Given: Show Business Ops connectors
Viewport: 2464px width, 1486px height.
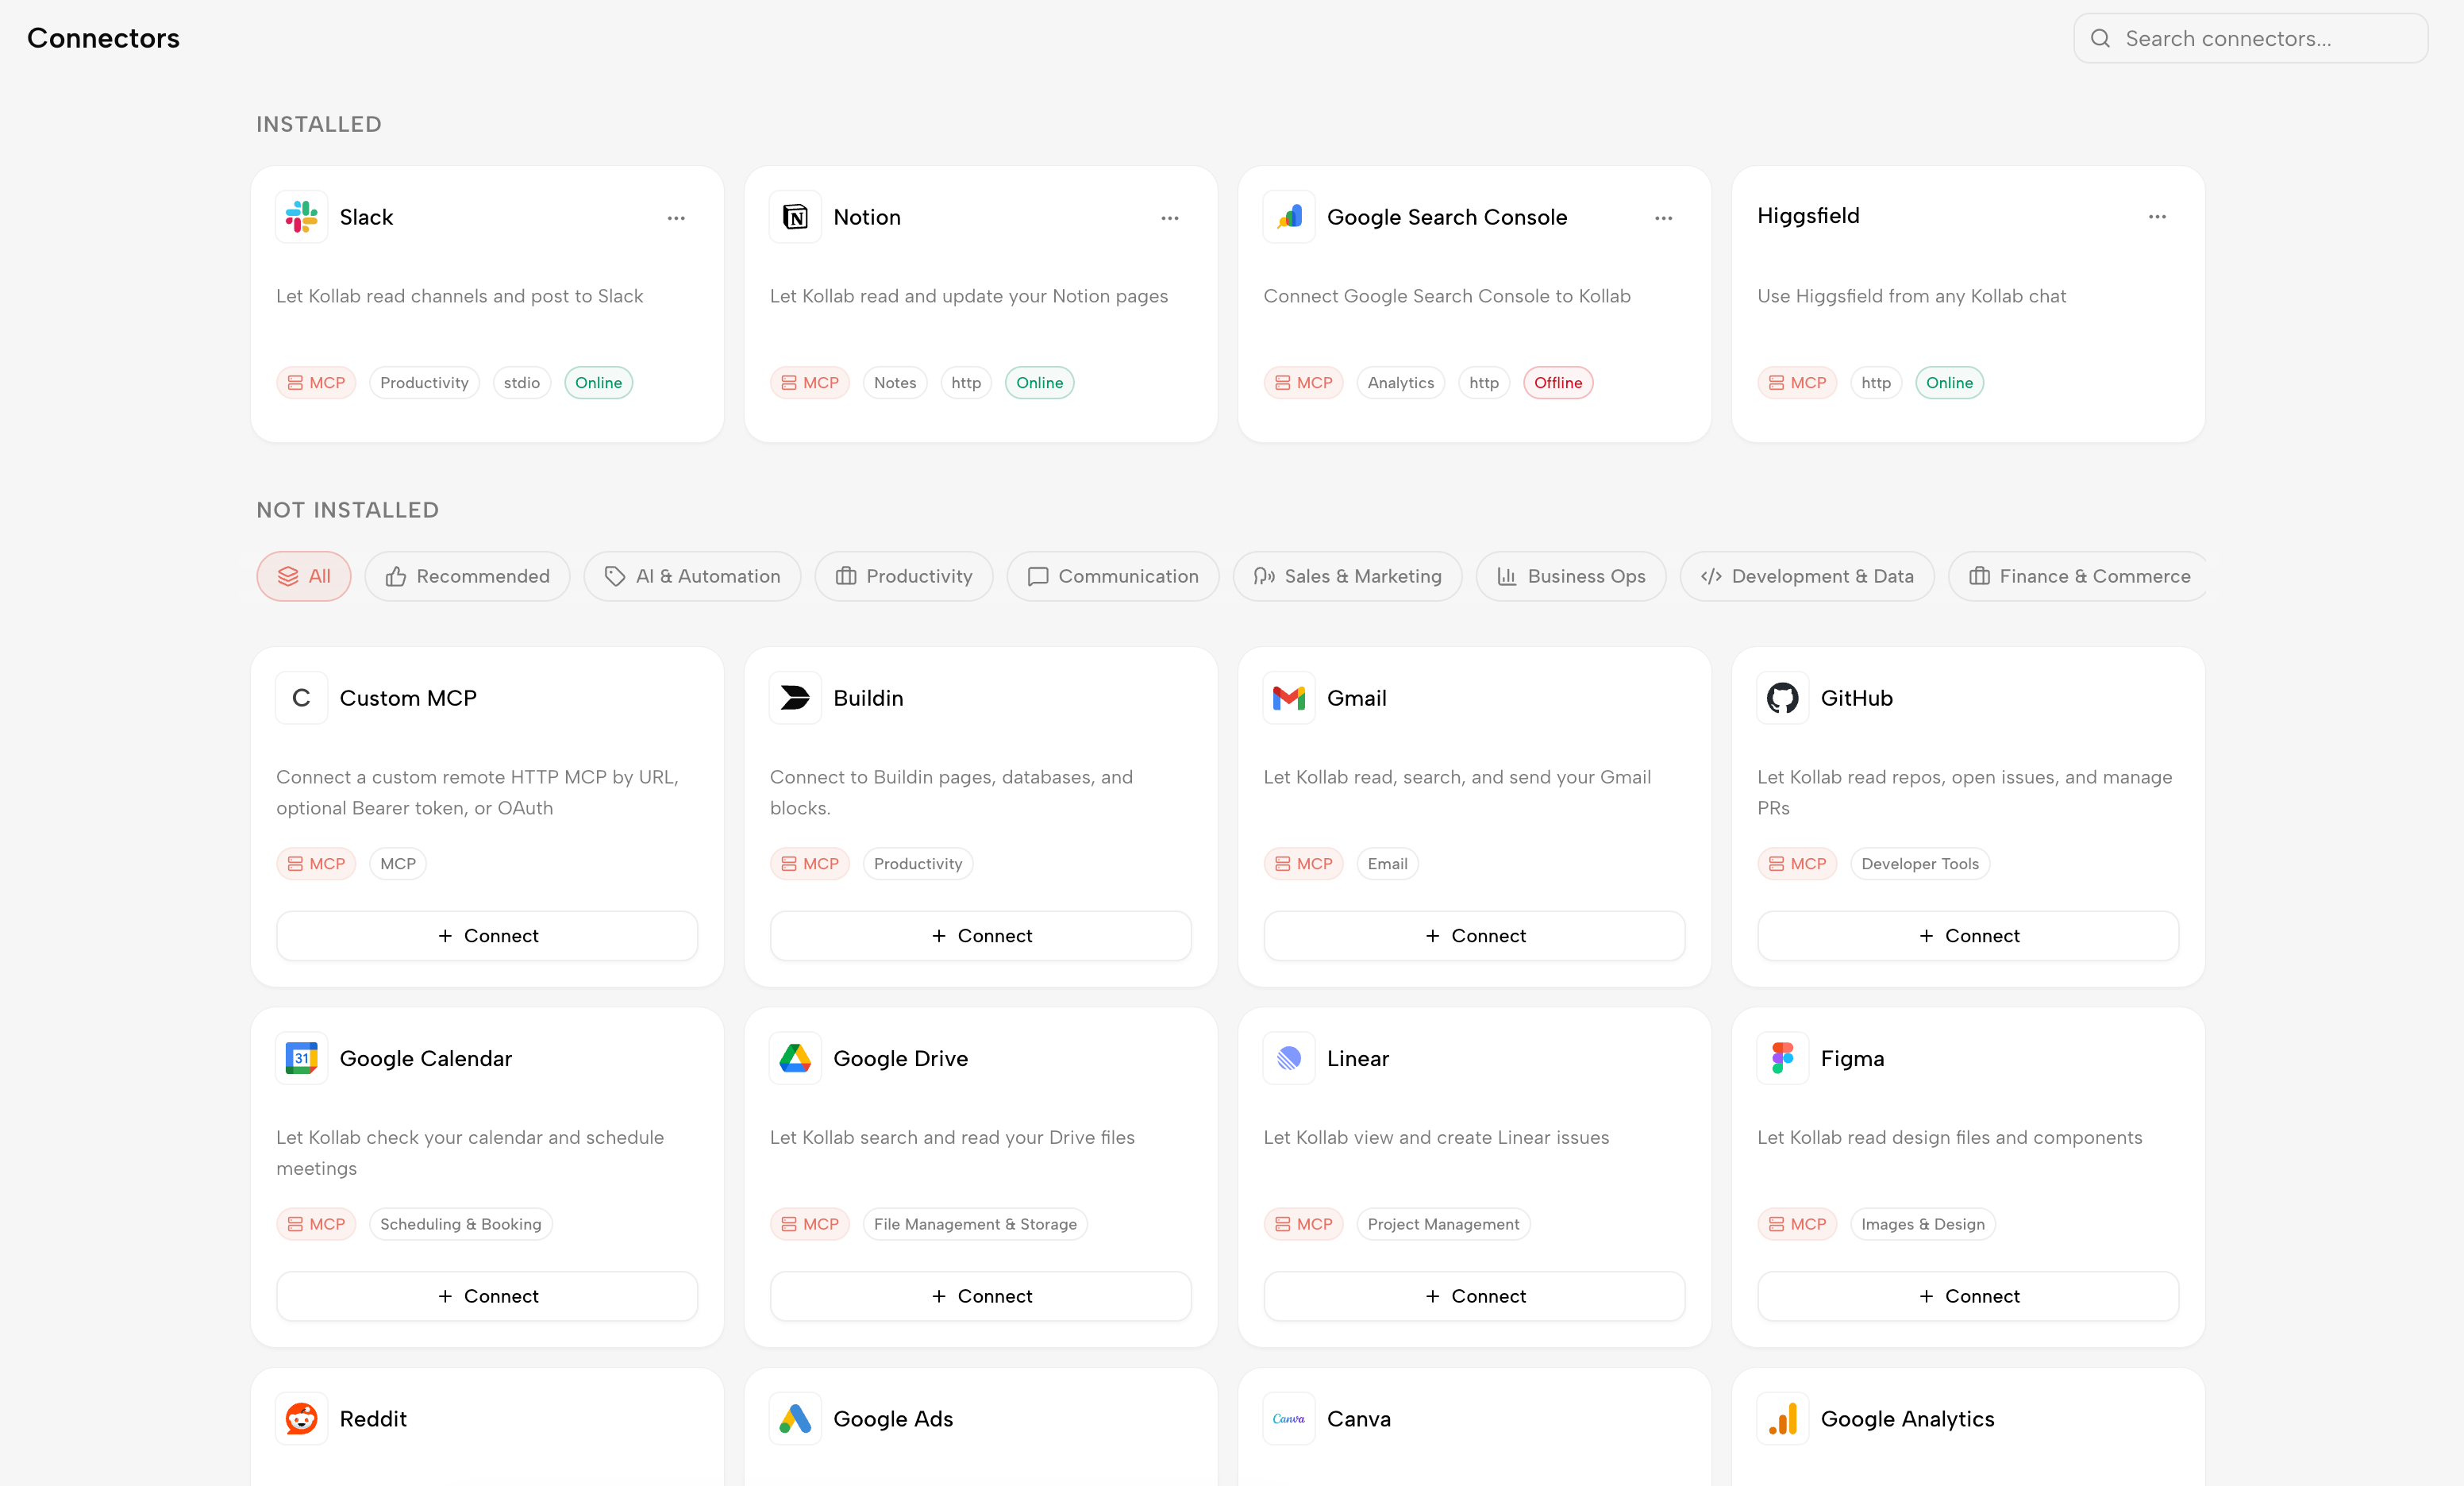Looking at the screenshot, I should pos(1571,576).
